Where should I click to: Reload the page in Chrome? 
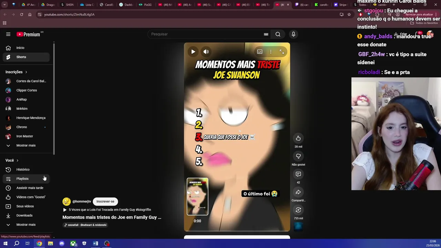click(21, 14)
